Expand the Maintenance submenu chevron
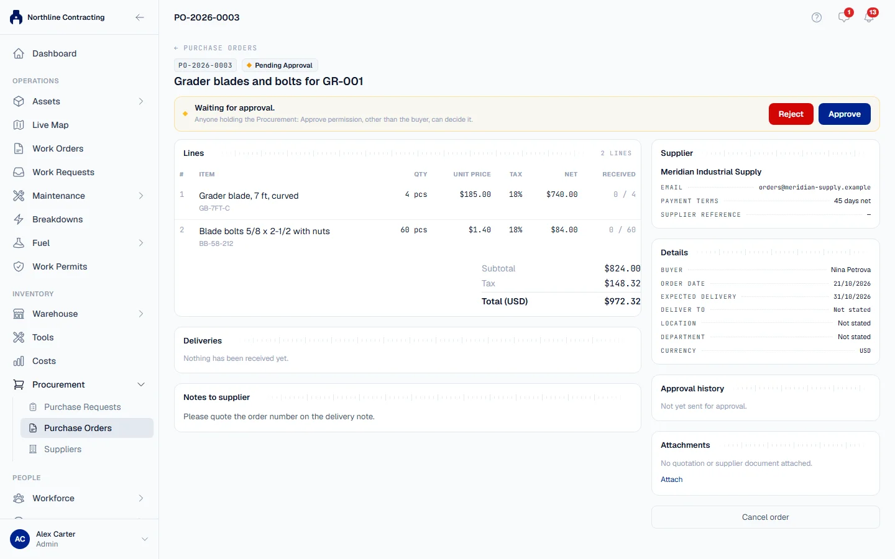 pos(141,196)
